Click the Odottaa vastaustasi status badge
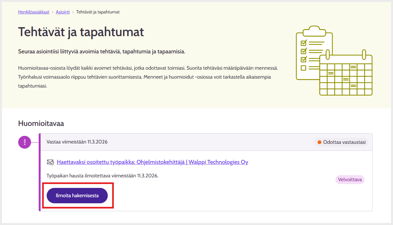This screenshot has height=225, width=393. [341, 142]
